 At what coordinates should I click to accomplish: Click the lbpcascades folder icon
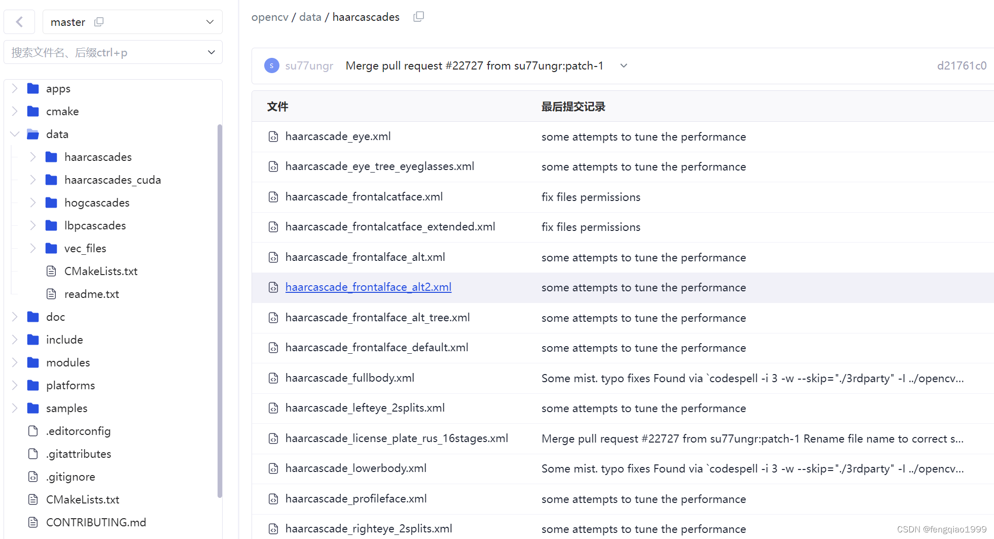(x=51, y=225)
